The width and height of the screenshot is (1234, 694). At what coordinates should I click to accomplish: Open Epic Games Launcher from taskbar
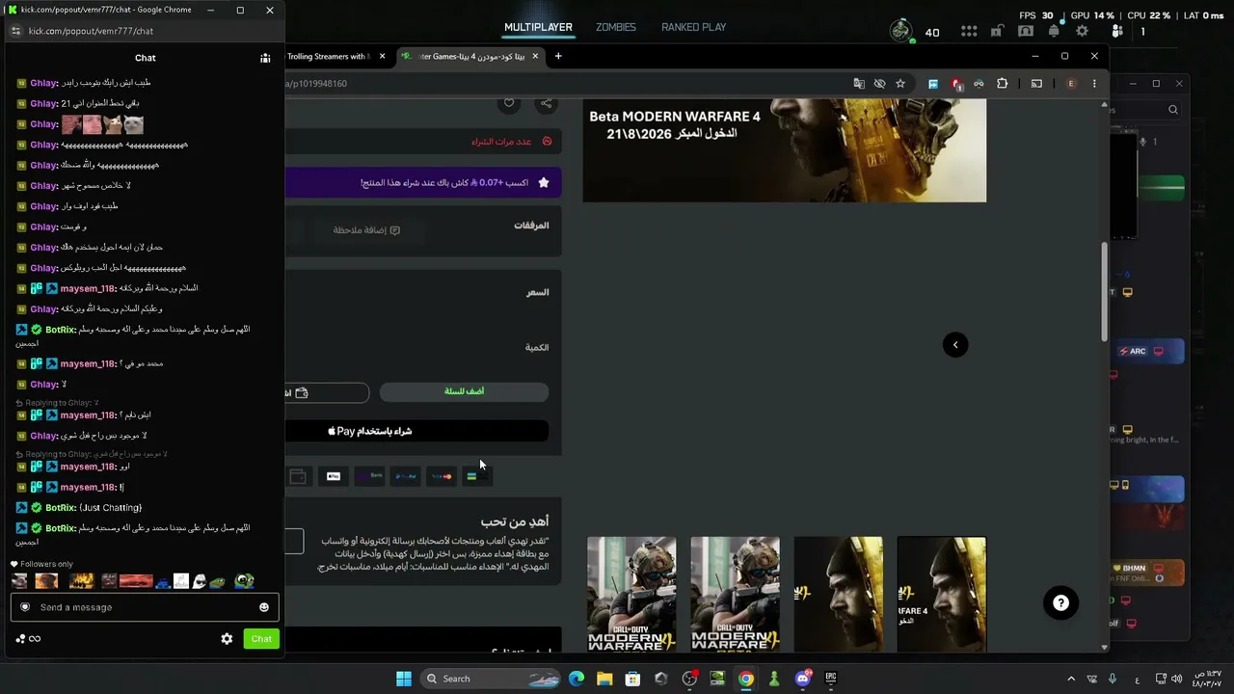point(830,679)
